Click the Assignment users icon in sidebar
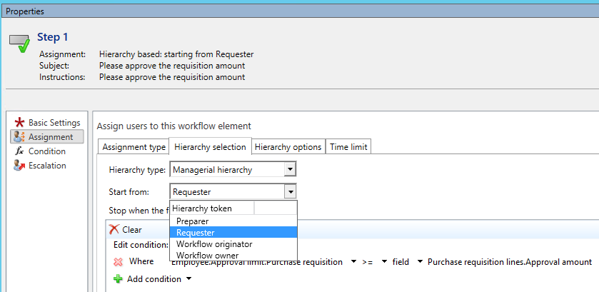Screen dimensions: 599x292 click(19, 137)
